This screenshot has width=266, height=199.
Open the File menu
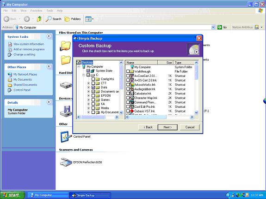coord(6,11)
